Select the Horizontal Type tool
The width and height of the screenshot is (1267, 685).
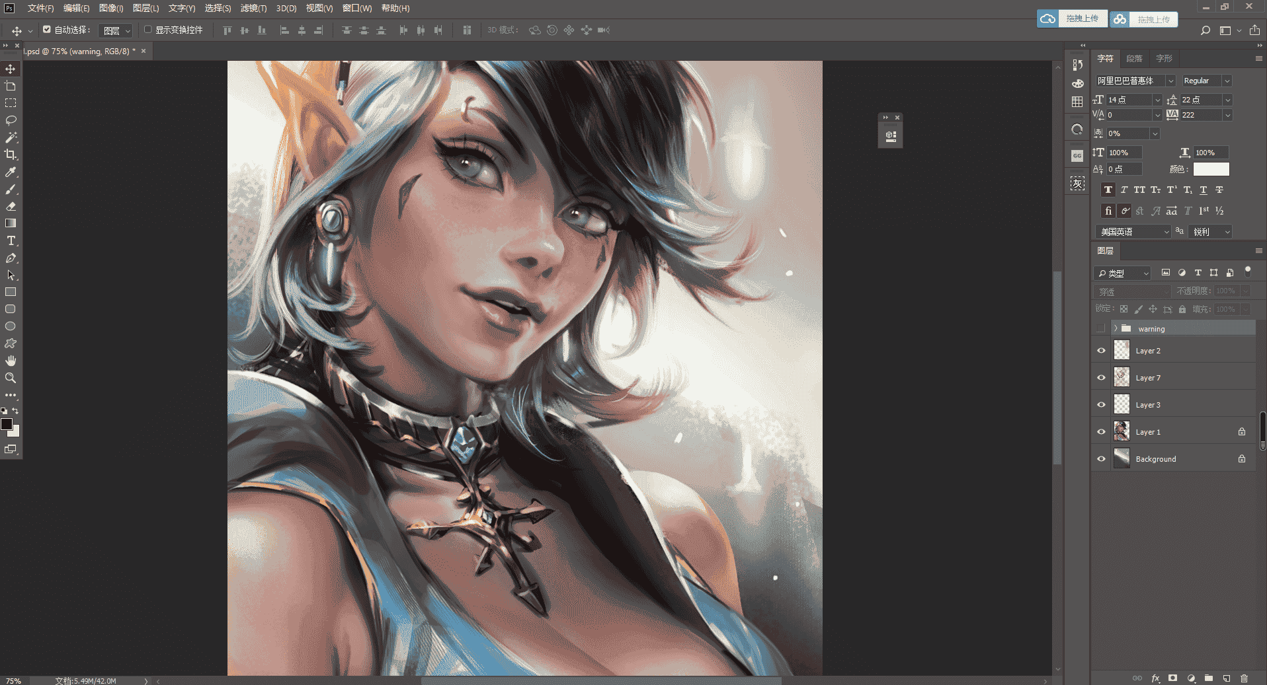point(11,240)
